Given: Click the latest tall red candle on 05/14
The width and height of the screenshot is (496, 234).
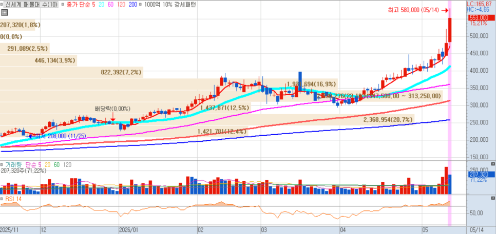Looking at the screenshot, I should (450, 30).
